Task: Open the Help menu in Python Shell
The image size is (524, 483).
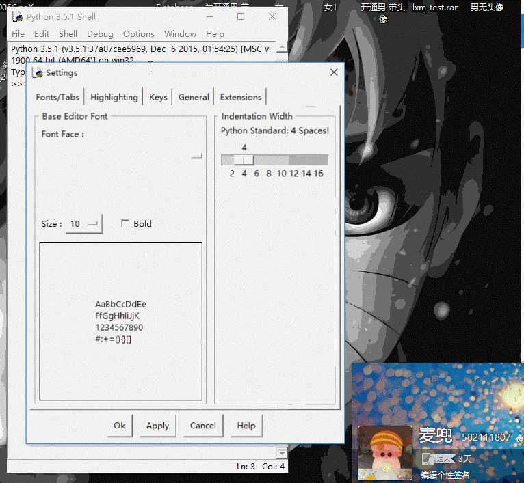Action: [215, 34]
